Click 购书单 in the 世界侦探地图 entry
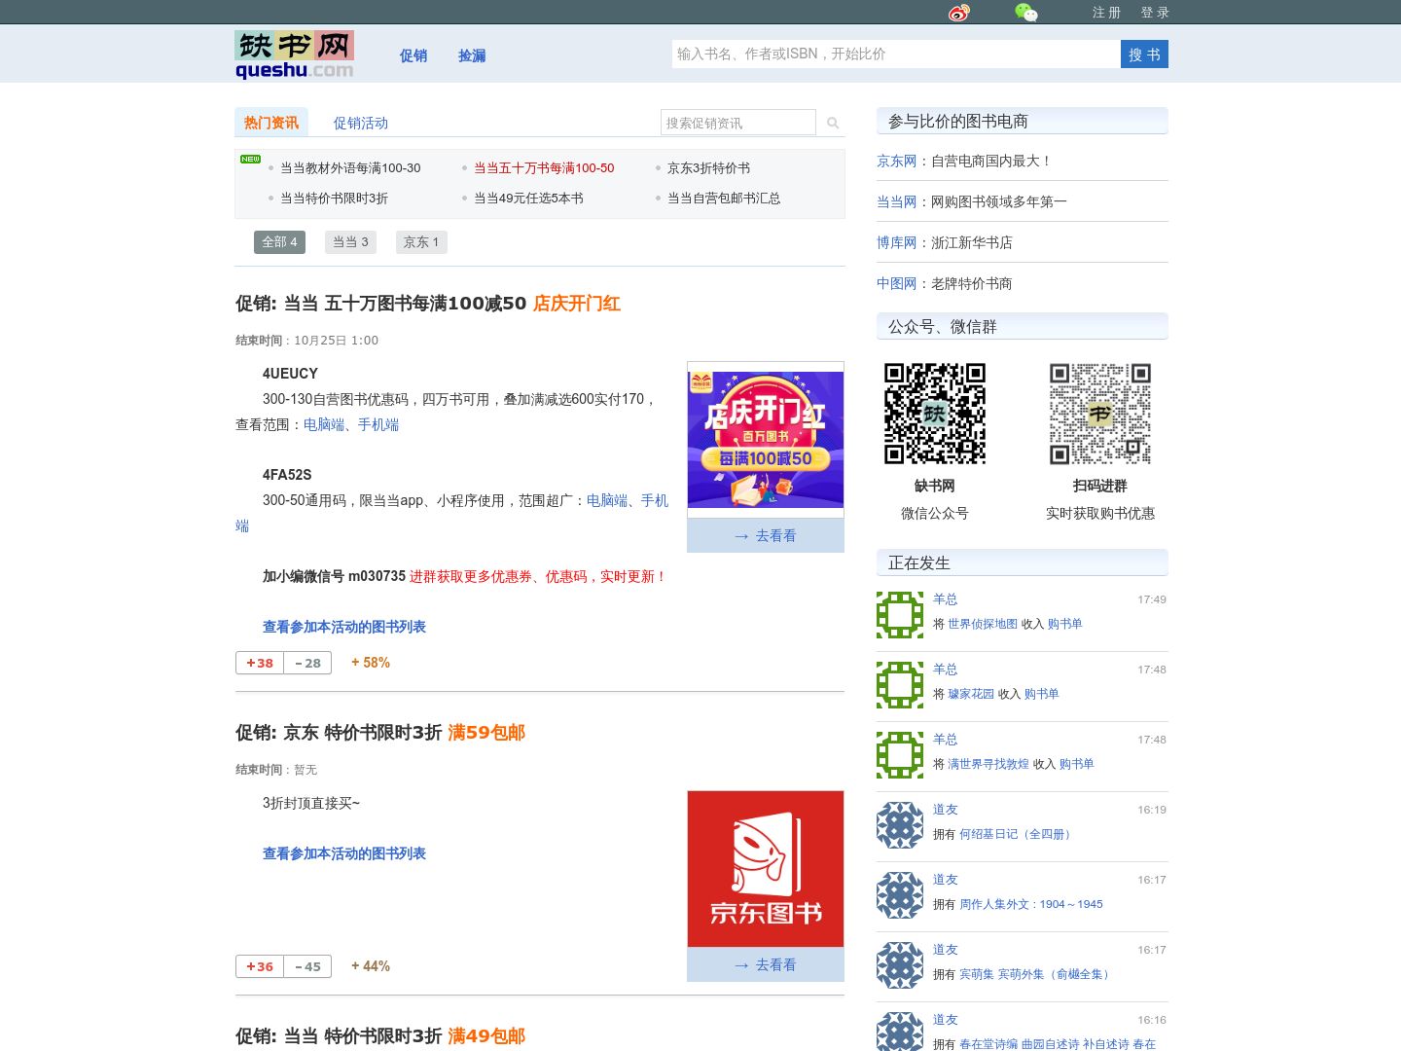1401x1051 pixels. pos(1065,624)
